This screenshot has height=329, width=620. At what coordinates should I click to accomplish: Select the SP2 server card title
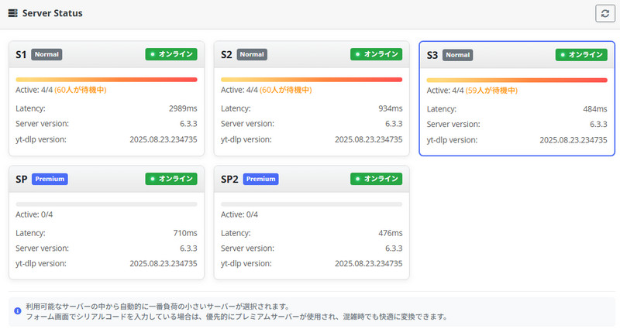(x=229, y=179)
